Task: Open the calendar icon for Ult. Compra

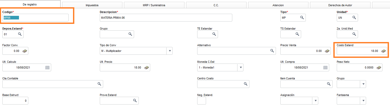Action: (x=325, y=67)
